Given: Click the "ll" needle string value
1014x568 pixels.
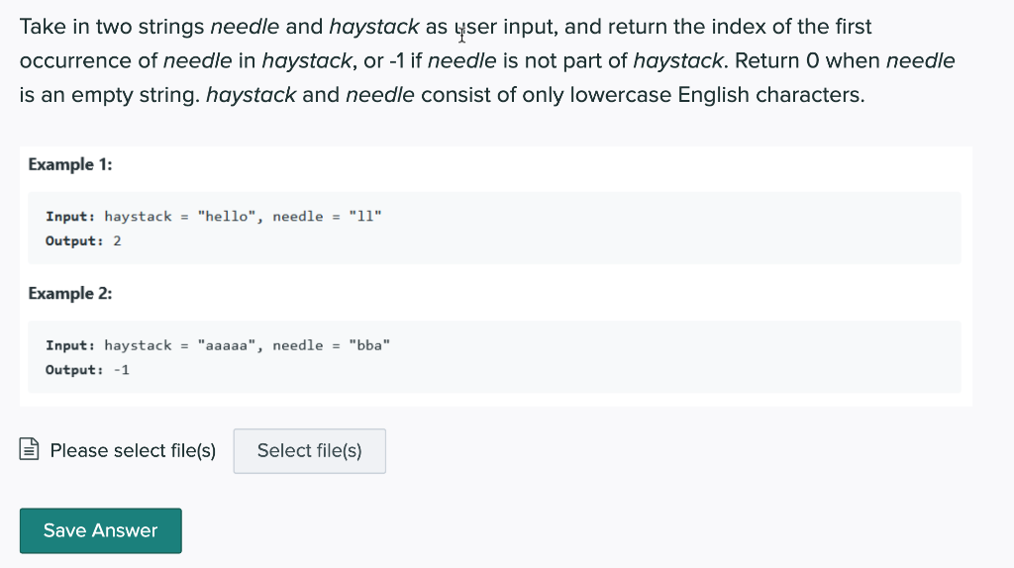Looking at the screenshot, I should (364, 217).
